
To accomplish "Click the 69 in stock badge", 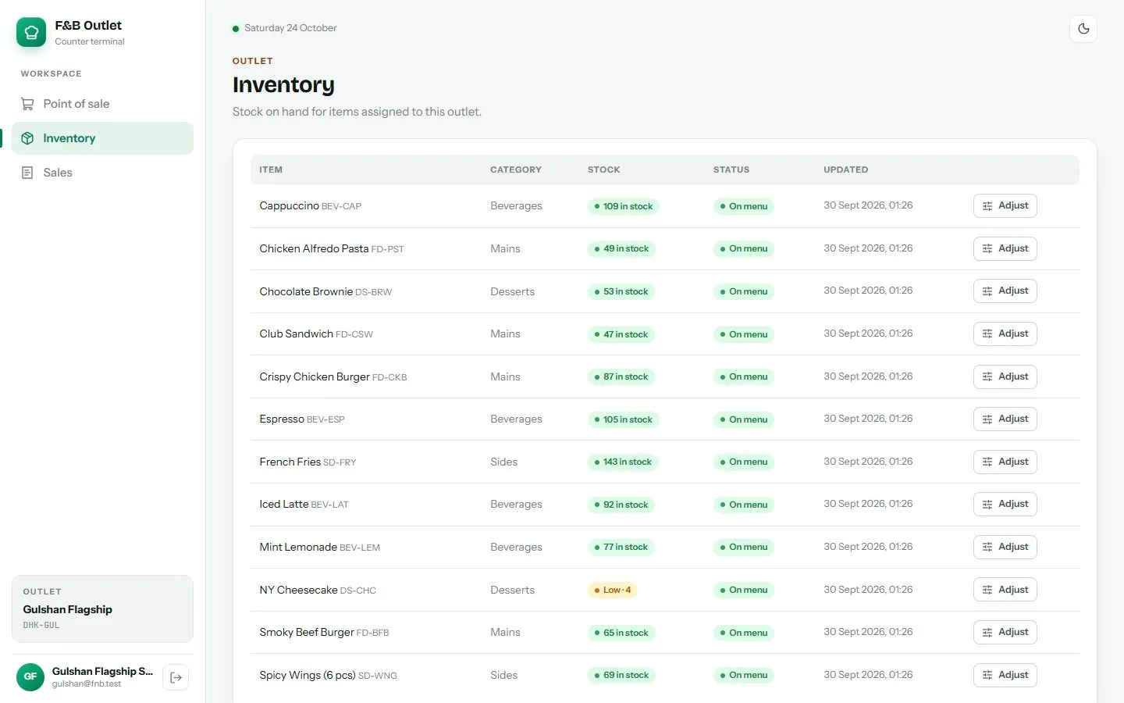I will point(621,676).
